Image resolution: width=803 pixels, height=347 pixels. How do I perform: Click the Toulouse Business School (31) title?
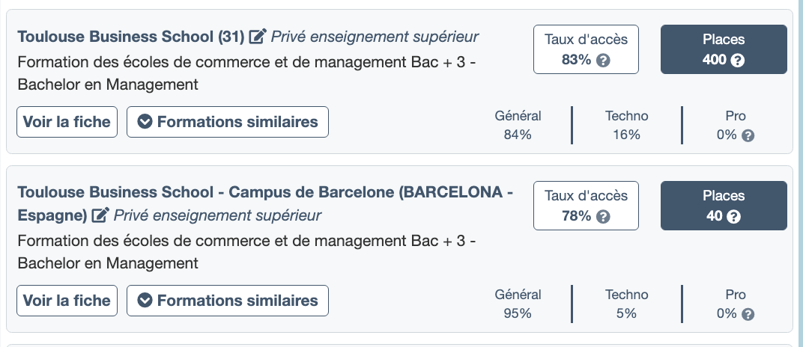tap(131, 36)
